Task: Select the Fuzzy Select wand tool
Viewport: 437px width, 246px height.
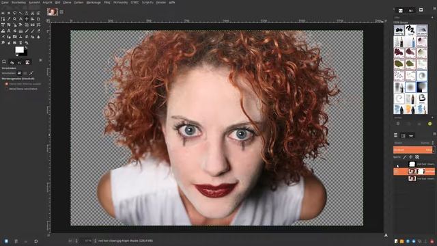Action: click(20, 13)
